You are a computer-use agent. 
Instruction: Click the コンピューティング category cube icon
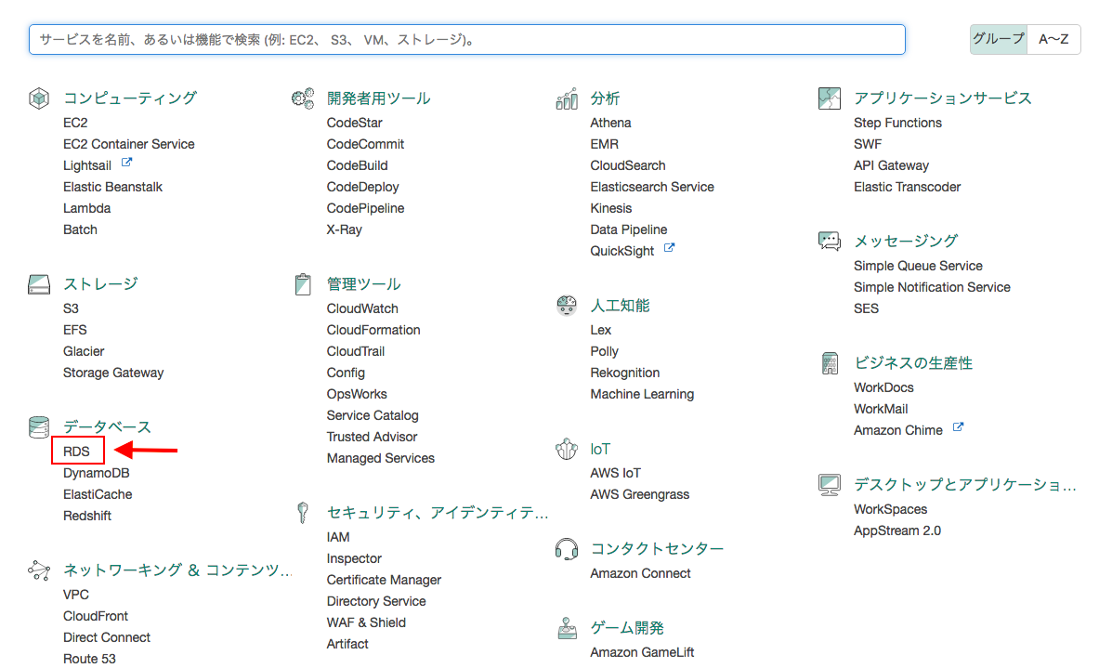coord(39,98)
